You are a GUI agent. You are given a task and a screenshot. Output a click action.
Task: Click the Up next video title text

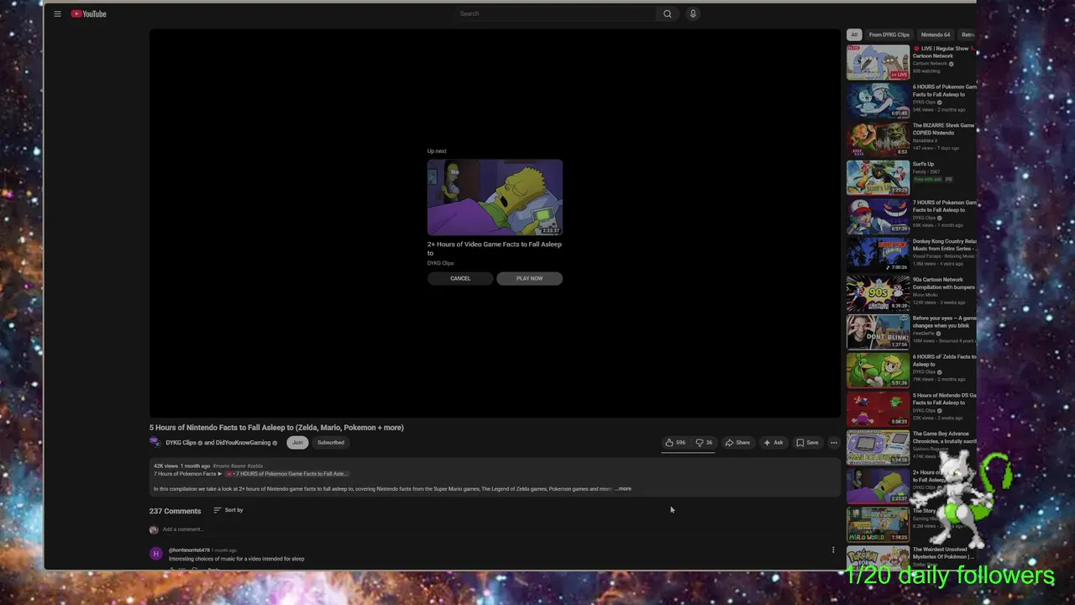click(494, 248)
